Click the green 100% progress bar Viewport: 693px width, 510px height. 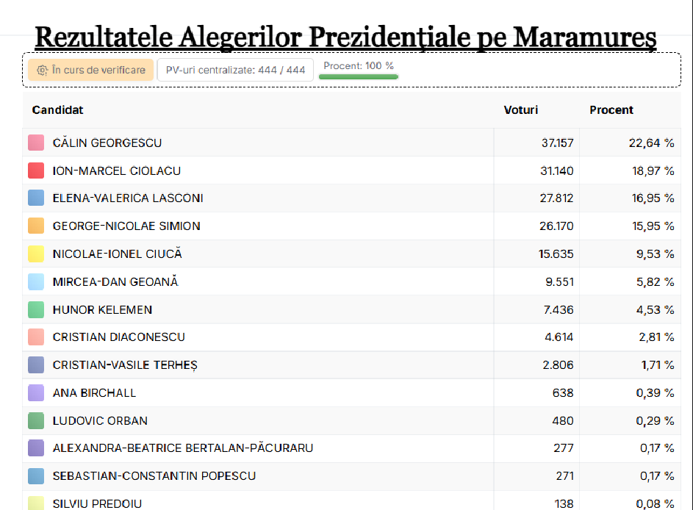pyautogui.click(x=359, y=77)
